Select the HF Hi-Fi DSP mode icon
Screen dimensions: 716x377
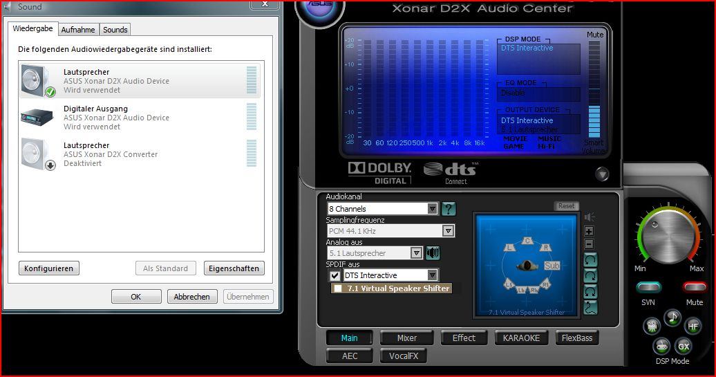(693, 326)
